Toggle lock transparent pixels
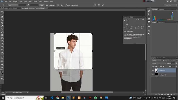The height and width of the screenshot is (100, 178). pos(156,67)
